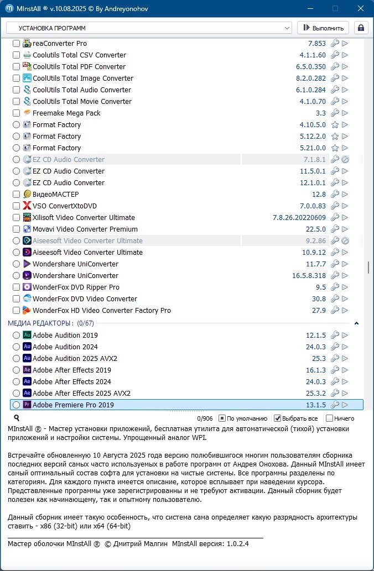Click version 7.8.26.20220609 of Xilisoft

[299, 217]
